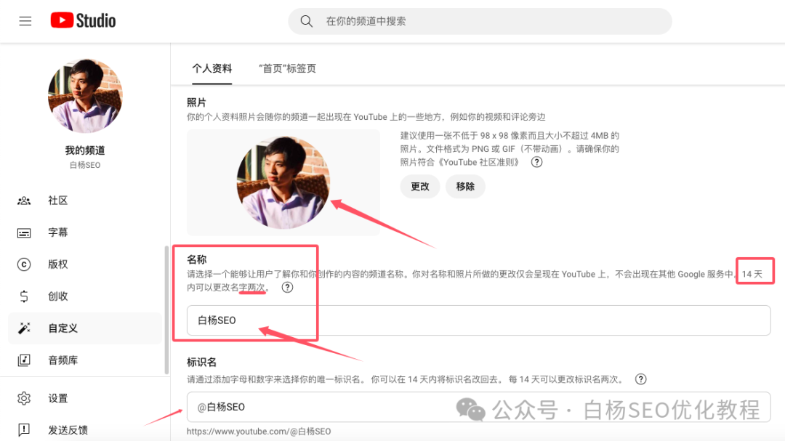Screen dimensions: 785x441
Task: Click the search magnifier icon
Action: pyautogui.click(x=307, y=21)
